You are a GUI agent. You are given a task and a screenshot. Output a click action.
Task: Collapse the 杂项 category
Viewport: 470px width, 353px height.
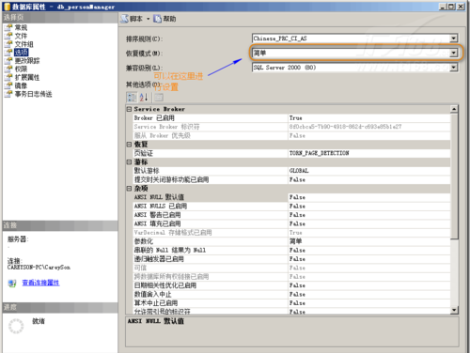pyautogui.click(x=129, y=189)
